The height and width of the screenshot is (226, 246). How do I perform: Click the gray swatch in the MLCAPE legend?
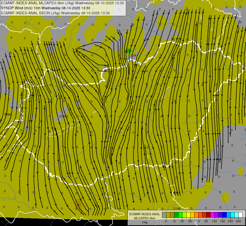click(x=164, y=215)
